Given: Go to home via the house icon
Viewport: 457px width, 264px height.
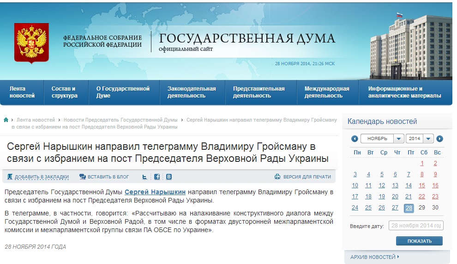Looking at the screenshot, I should pos(6,120).
